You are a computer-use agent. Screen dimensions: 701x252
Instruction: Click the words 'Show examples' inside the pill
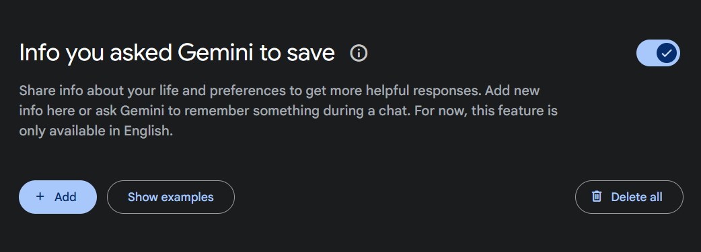click(171, 197)
